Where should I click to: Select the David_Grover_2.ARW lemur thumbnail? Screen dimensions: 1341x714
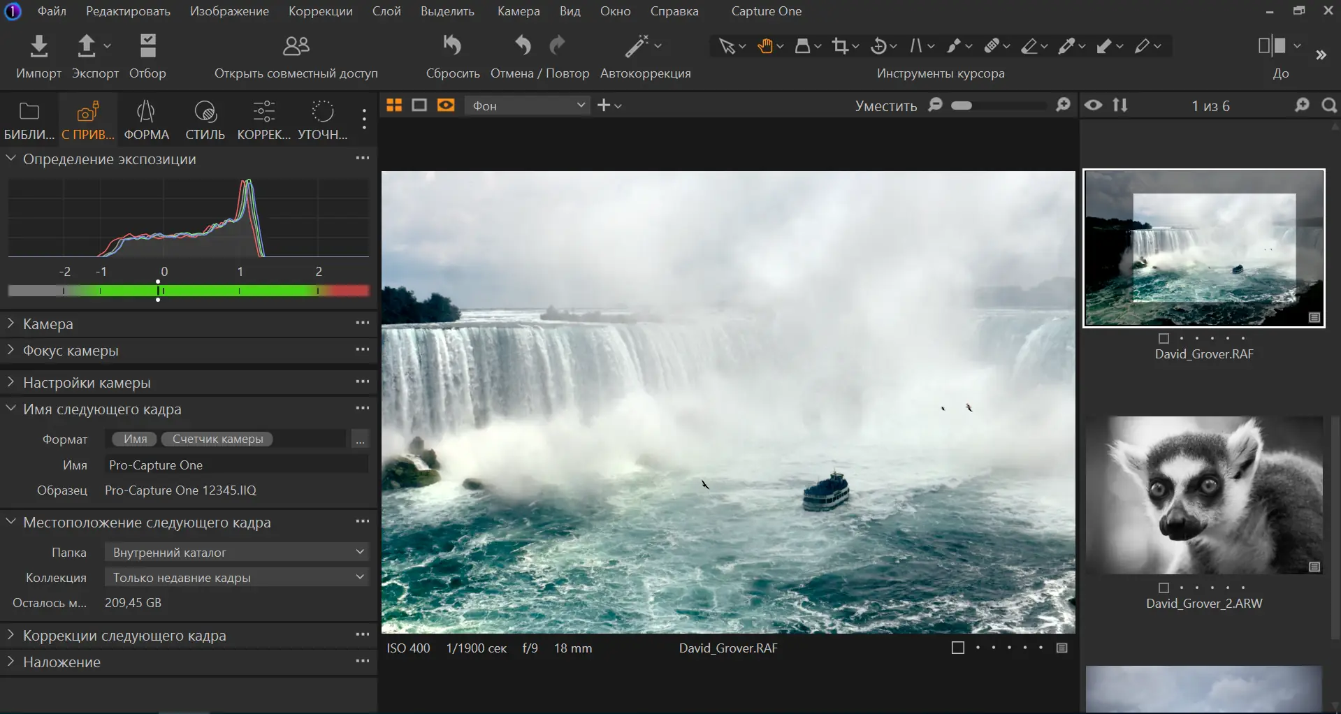click(1203, 495)
